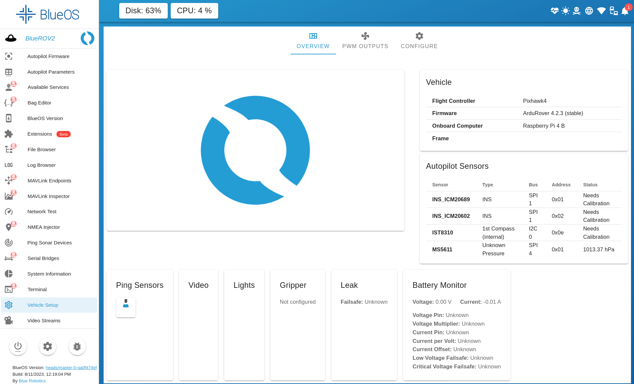The width and height of the screenshot is (634, 384).
Task: Open the Autopilot Parameters page
Action: (x=51, y=72)
